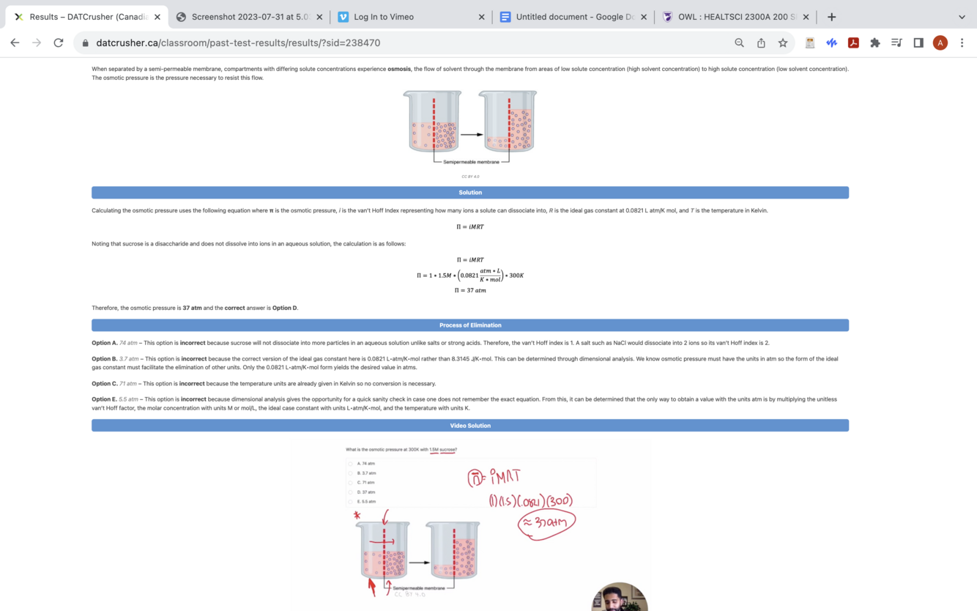This screenshot has height=611, width=977.
Task: Go forward with the forward arrow
Action: [37, 43]
